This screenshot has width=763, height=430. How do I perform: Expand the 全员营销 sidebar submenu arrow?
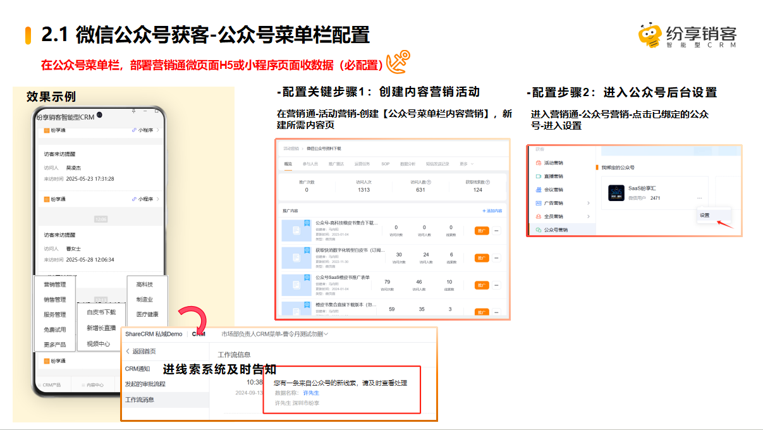[589, 216]
